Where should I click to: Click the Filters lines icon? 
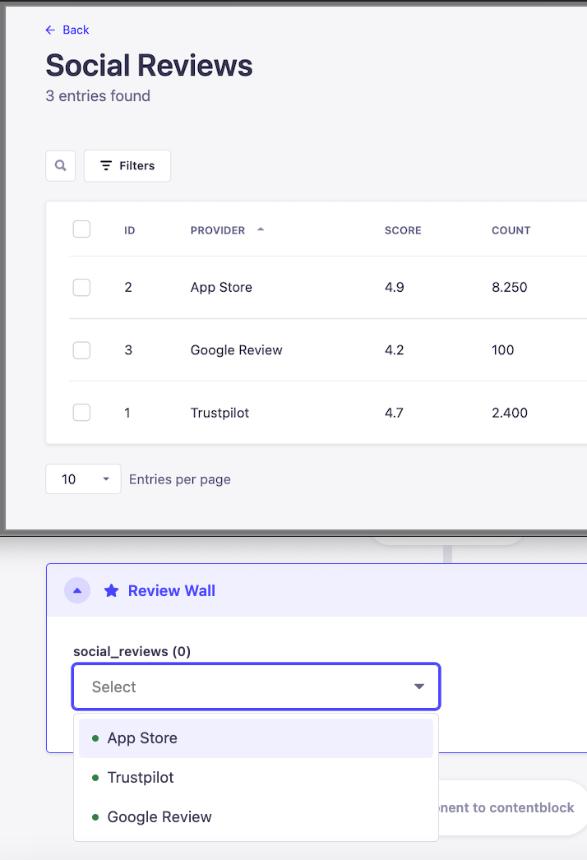pos(106,165)
